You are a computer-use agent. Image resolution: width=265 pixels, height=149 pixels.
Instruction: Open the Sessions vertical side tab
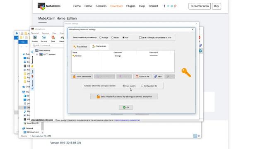click(x=32, y=60)
